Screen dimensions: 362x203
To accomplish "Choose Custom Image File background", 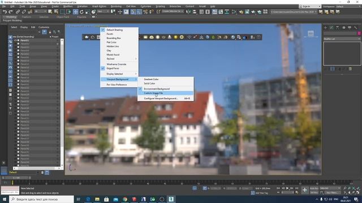I will 166,93.
